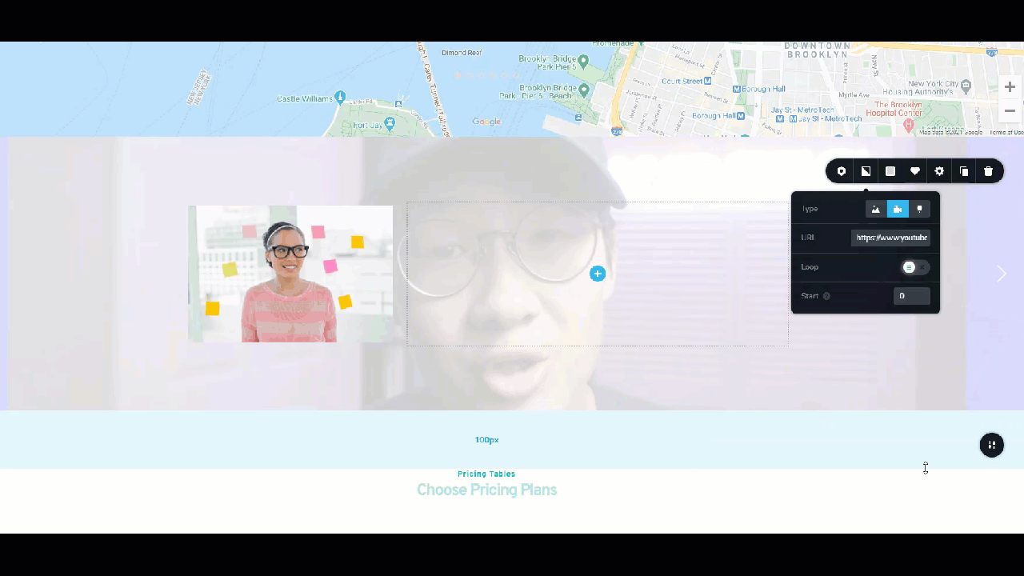This screenshot has width=1024, height=576.
Task: Edit the YouTube URL input field
Action: pyautogui.click(x=891, y=237)
